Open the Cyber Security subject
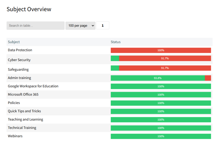The width and height of the screenshot is (220, 151). point(19,60)
